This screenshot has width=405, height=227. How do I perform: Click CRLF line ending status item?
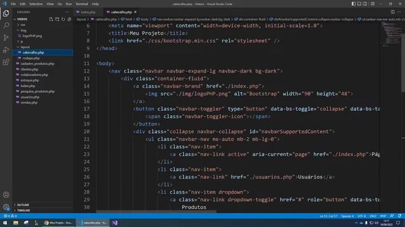click(x=373, y=216)
